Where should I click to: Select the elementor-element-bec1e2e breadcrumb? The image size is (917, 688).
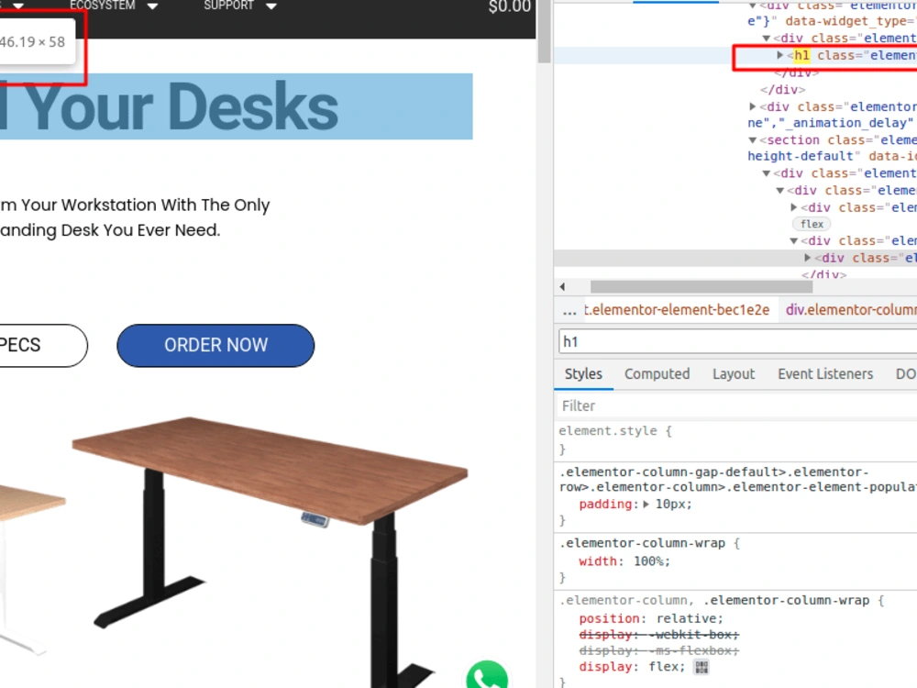tap(677, 310)
